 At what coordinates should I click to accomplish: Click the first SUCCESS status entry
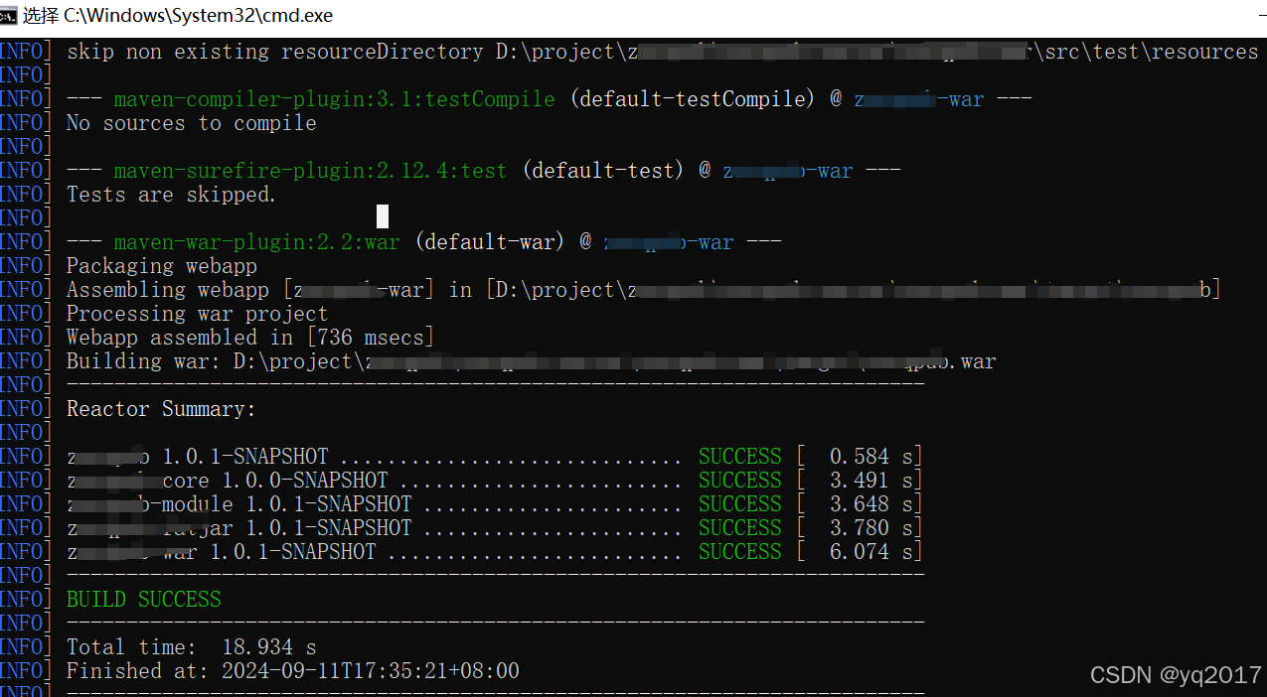click(739, 456)
